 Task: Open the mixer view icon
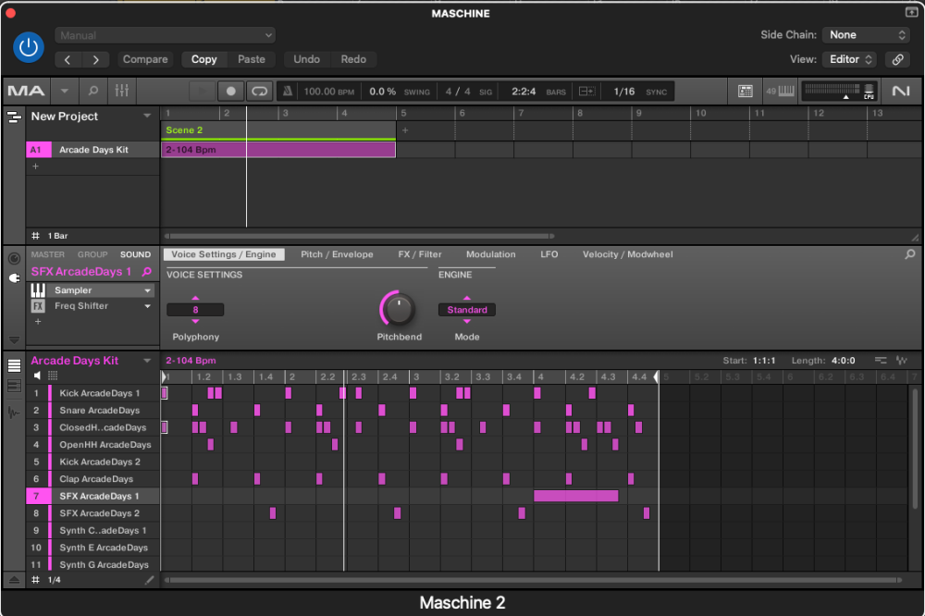[x=122, y=92]
